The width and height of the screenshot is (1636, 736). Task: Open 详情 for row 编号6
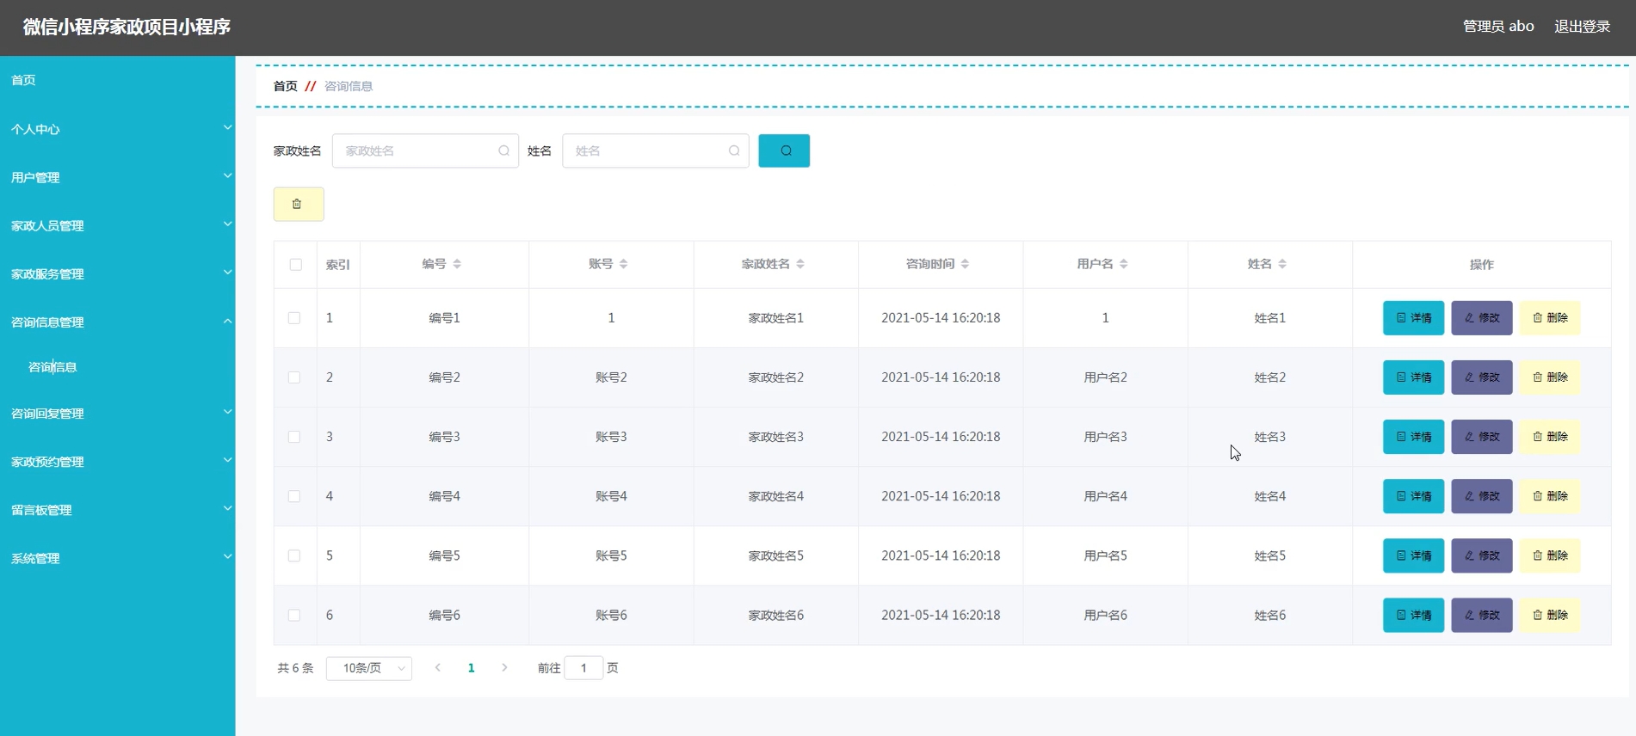point(1413,616)
